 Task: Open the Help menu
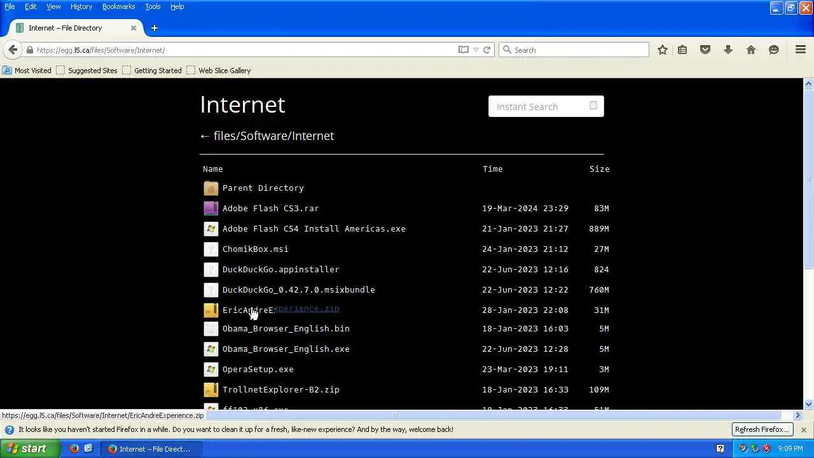point(177,6)
